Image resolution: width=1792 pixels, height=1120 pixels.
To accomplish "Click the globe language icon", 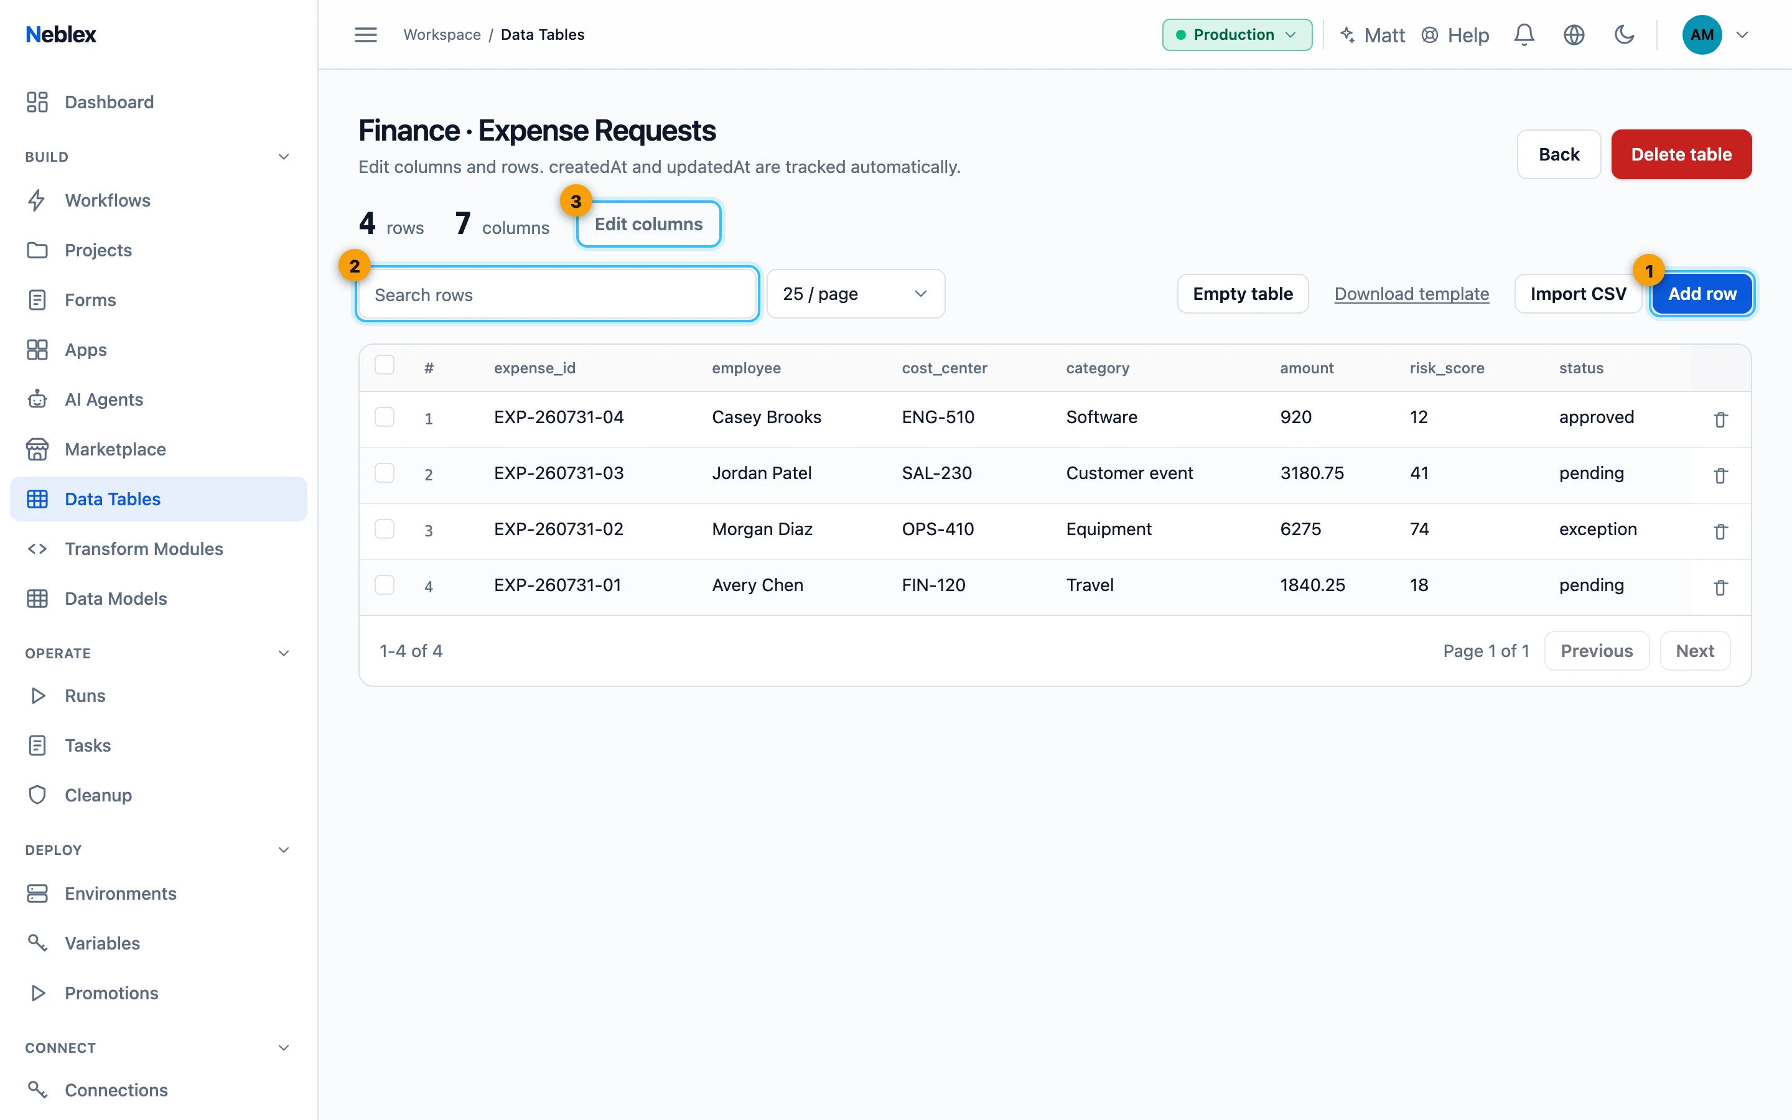I will (1574, 35).
